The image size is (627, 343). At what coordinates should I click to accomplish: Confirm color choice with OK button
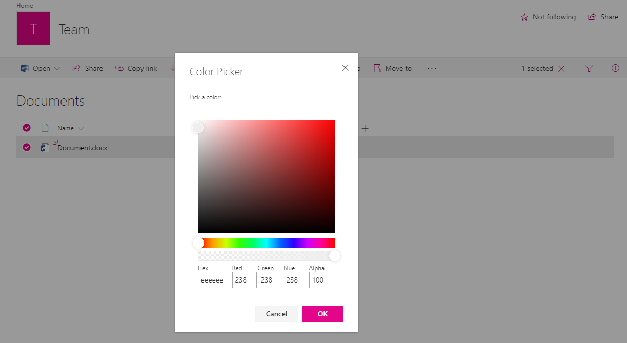(x=322, y=313)
